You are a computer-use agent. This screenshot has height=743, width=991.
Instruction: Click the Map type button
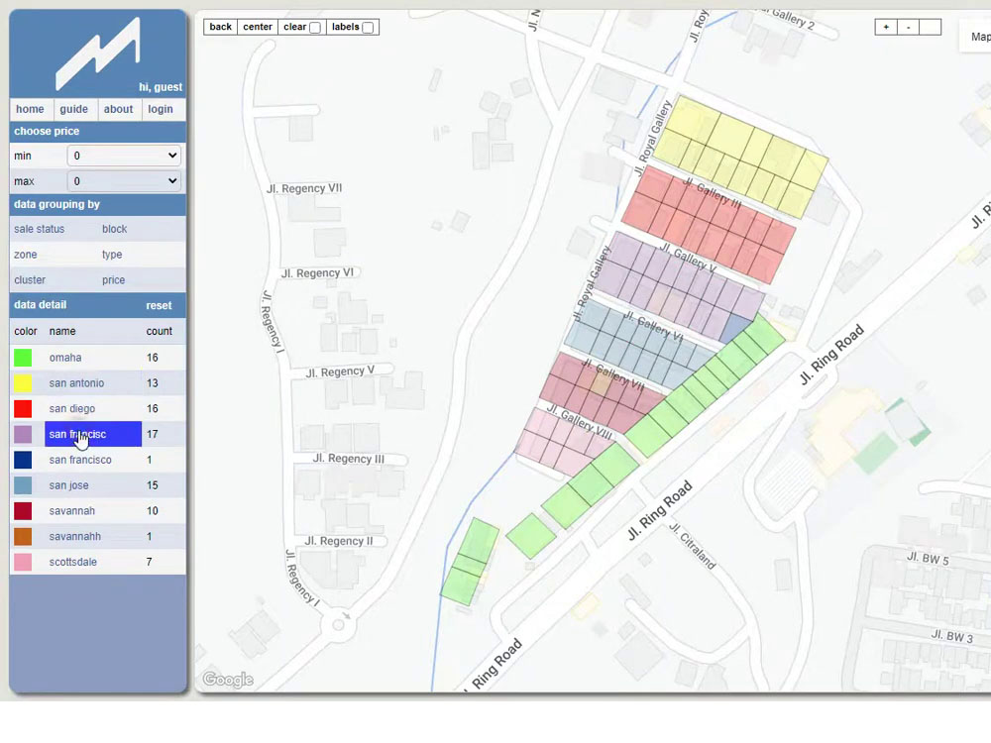click(976, 37)
